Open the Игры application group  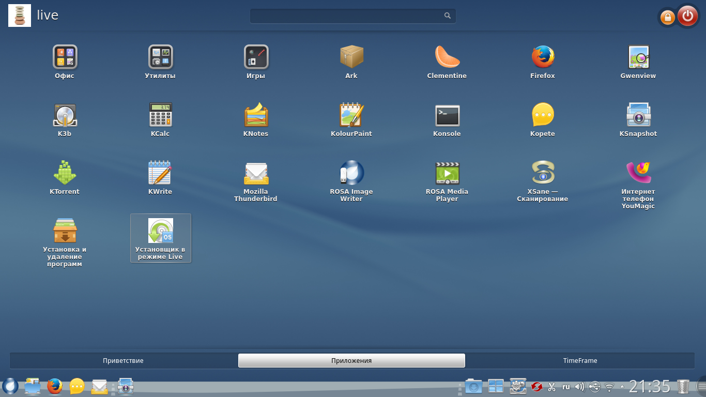256,57
